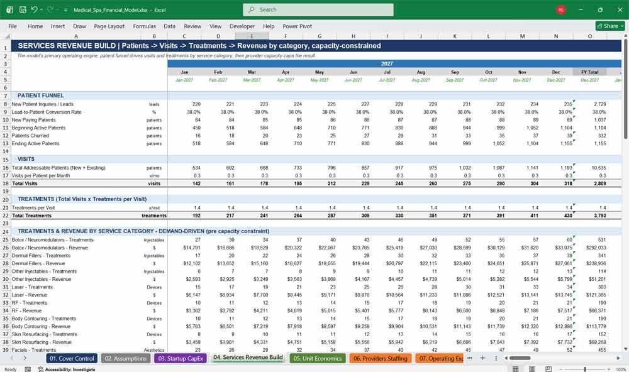Switch to Normal view icon
Screen dimensions: 629x372
coord(516,369)
